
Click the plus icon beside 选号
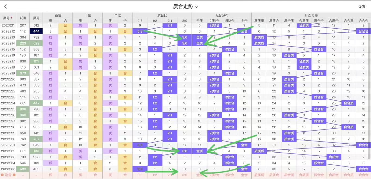2,175
